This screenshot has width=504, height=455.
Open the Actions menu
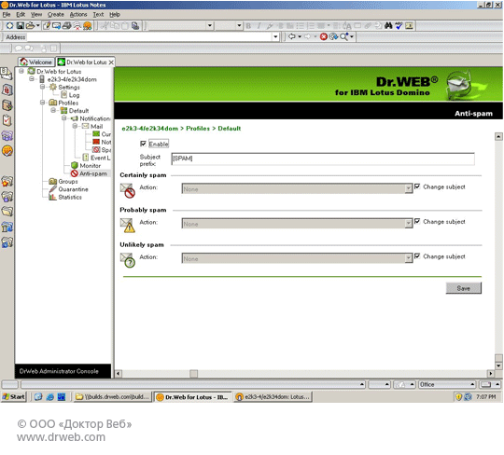tap(78, 14)
